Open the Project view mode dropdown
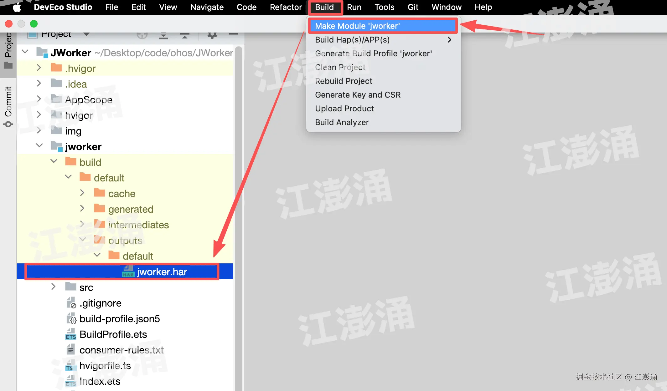 [86, 34]
